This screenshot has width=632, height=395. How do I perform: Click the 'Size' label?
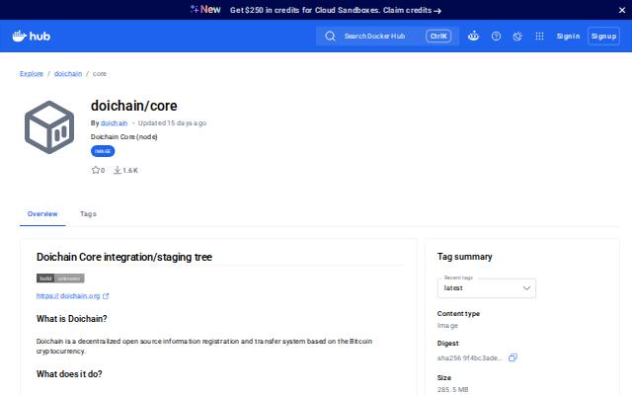(444, 377)
